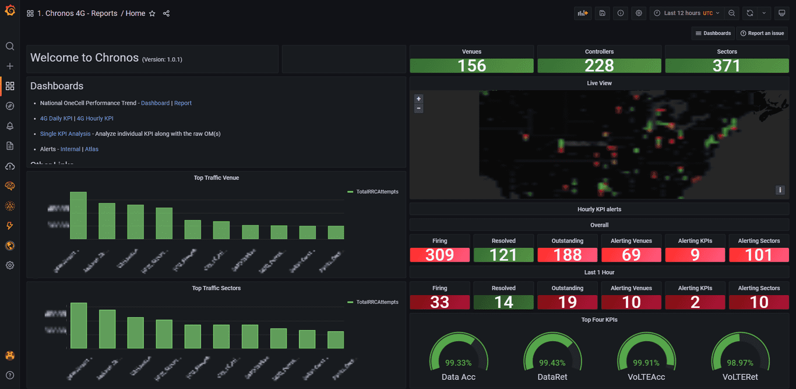Open the Atlas alerts link
Screen dimensions: 796x389
coord(91,149)
